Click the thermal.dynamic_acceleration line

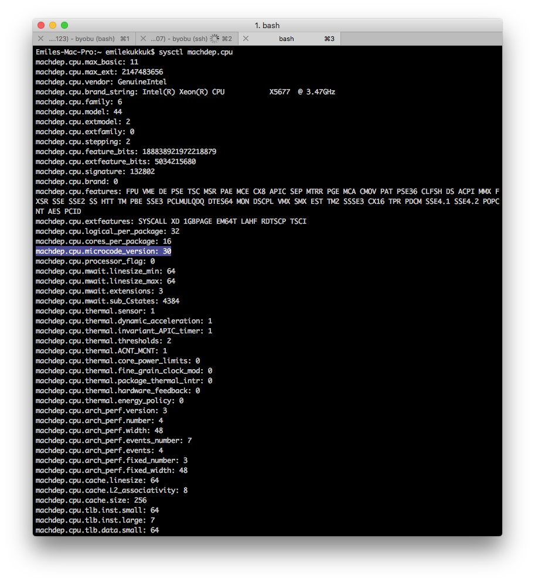point(124,321)
